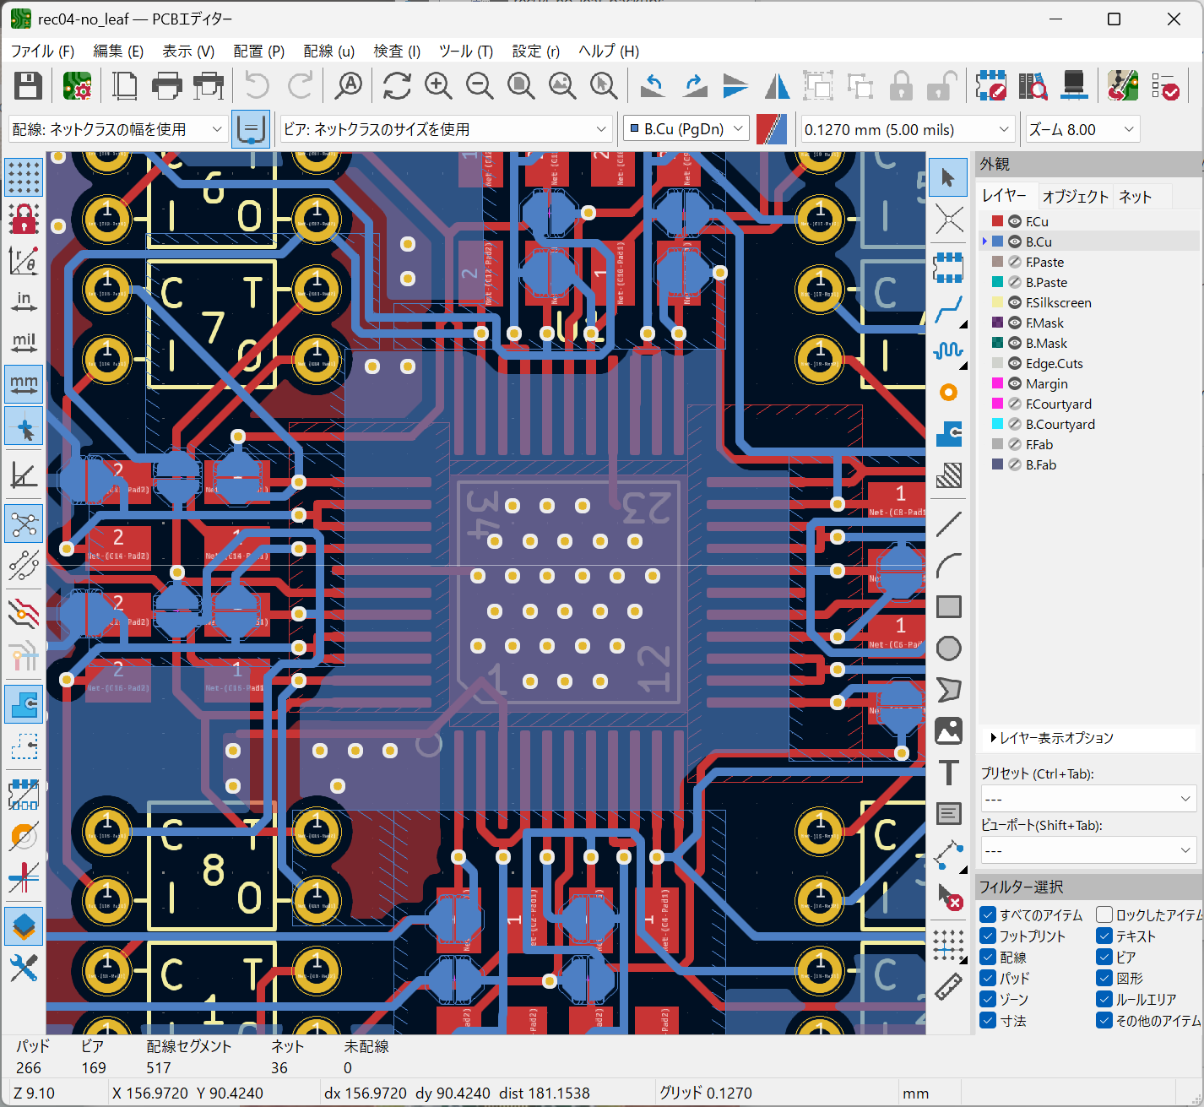1204x1107 pixels.
Task: Select the B.Fab layer row
Action: 1089,464
